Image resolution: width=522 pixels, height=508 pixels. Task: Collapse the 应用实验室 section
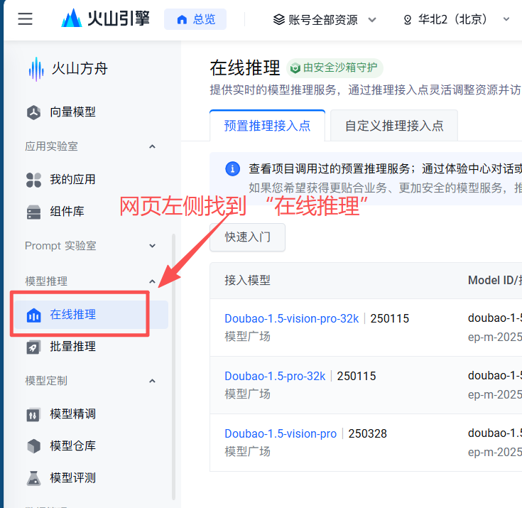click(x=152, y=146)
